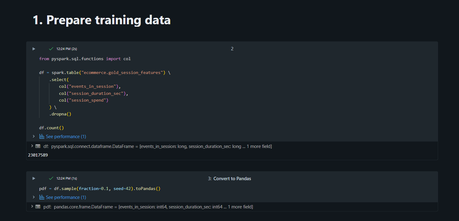Expand the pdf DataFrame schema
This screenshot has height=221, width=459.
(x=32, y=207)
